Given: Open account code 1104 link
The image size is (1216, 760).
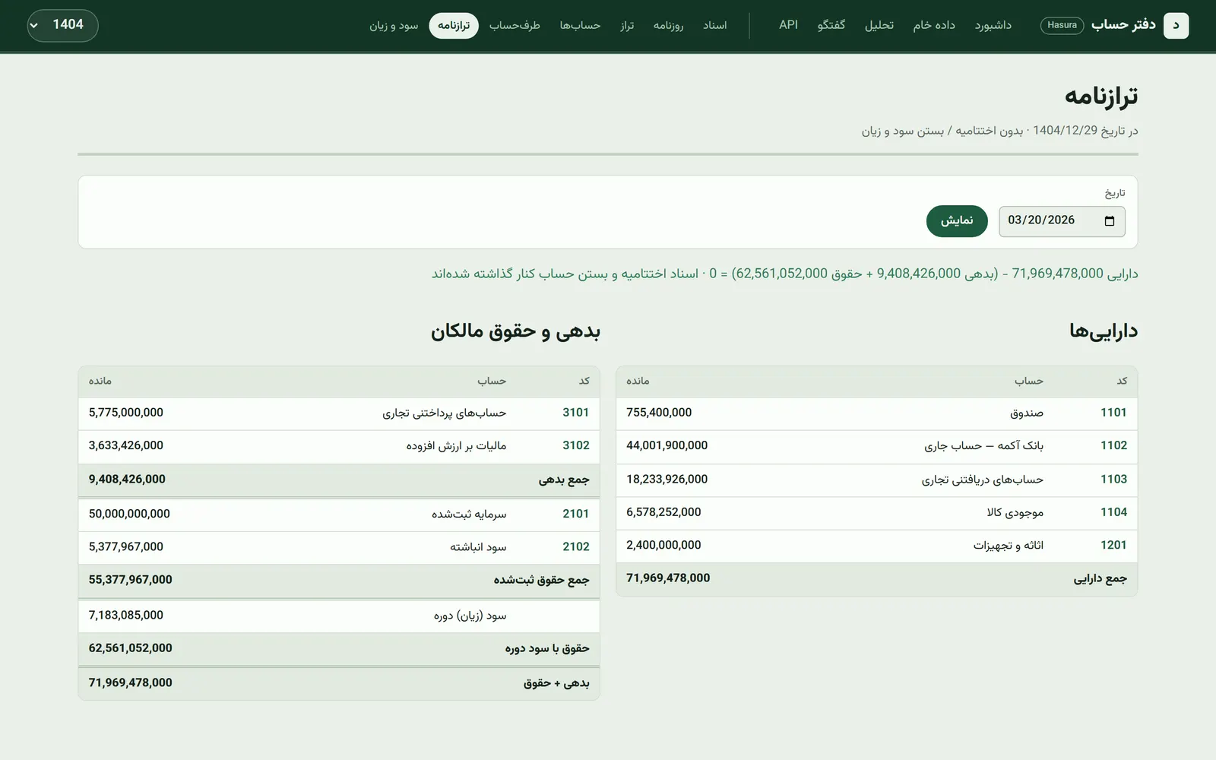Looking at the screenshot, I should (1113, 512).
